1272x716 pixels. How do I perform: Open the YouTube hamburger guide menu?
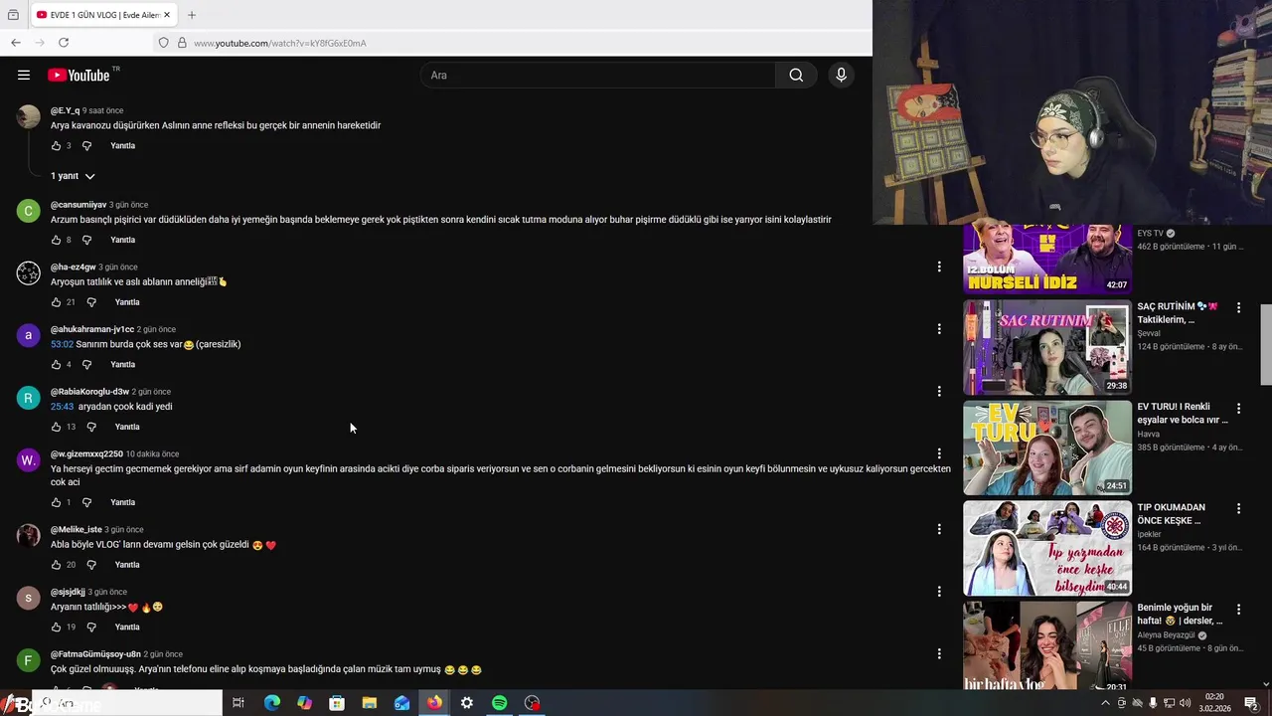coord(24,75)
